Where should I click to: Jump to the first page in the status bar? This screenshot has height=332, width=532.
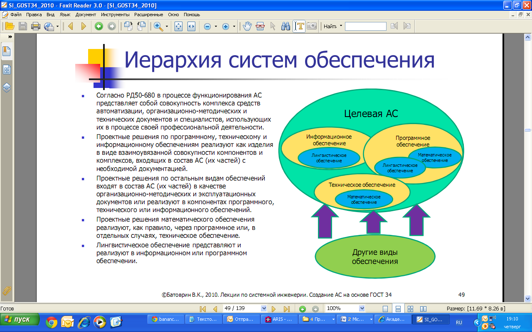pos(203,309)
